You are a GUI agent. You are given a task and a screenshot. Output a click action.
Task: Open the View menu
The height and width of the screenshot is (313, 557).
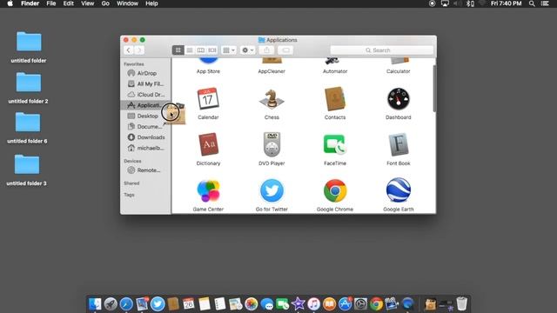tap(87, 3)
